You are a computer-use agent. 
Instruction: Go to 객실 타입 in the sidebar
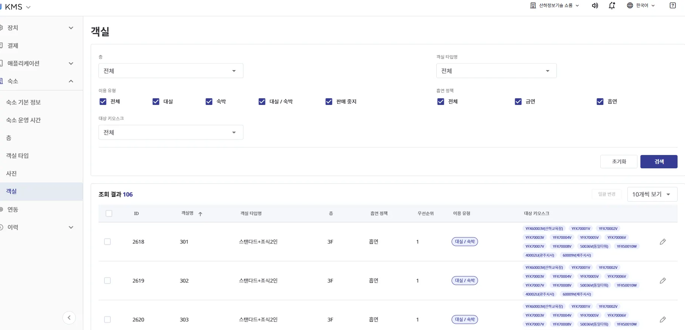coord(17,156)
